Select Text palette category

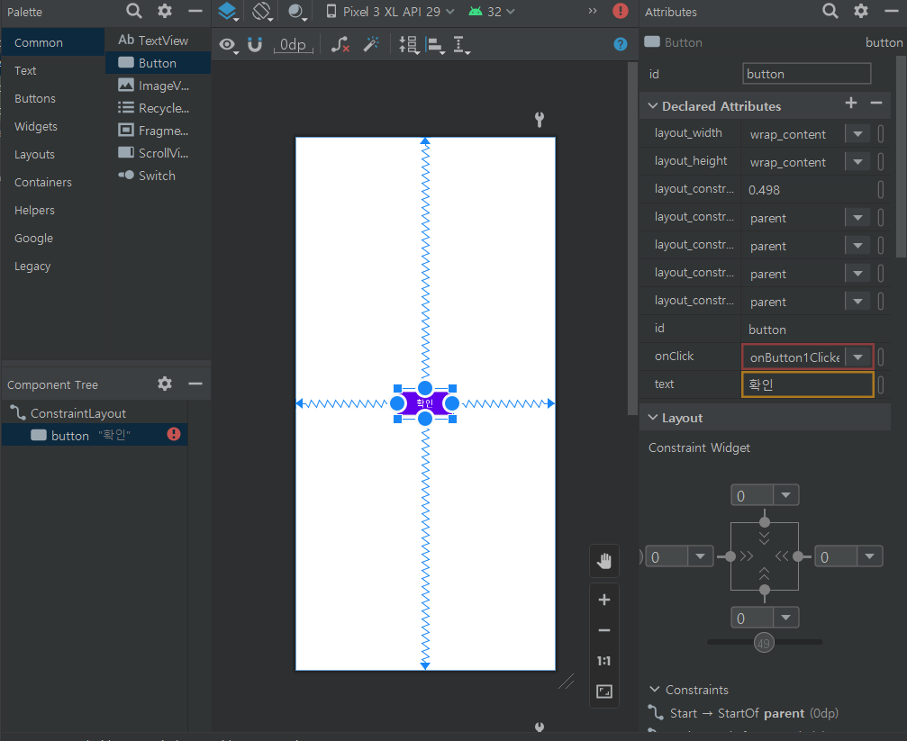52,70
